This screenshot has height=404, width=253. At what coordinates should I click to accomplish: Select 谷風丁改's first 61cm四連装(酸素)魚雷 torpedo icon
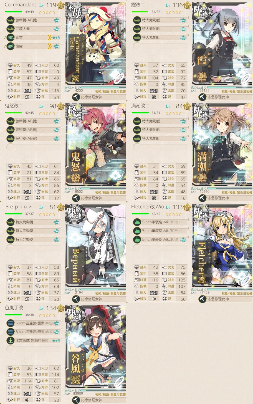(11, 323)
